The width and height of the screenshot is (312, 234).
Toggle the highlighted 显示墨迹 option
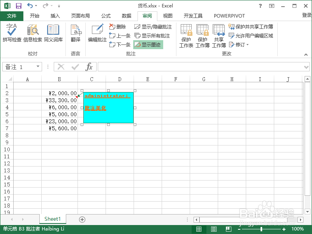(x=148, y=44)
